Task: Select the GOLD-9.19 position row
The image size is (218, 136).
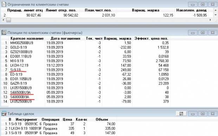Action: [x=86, y=47]
